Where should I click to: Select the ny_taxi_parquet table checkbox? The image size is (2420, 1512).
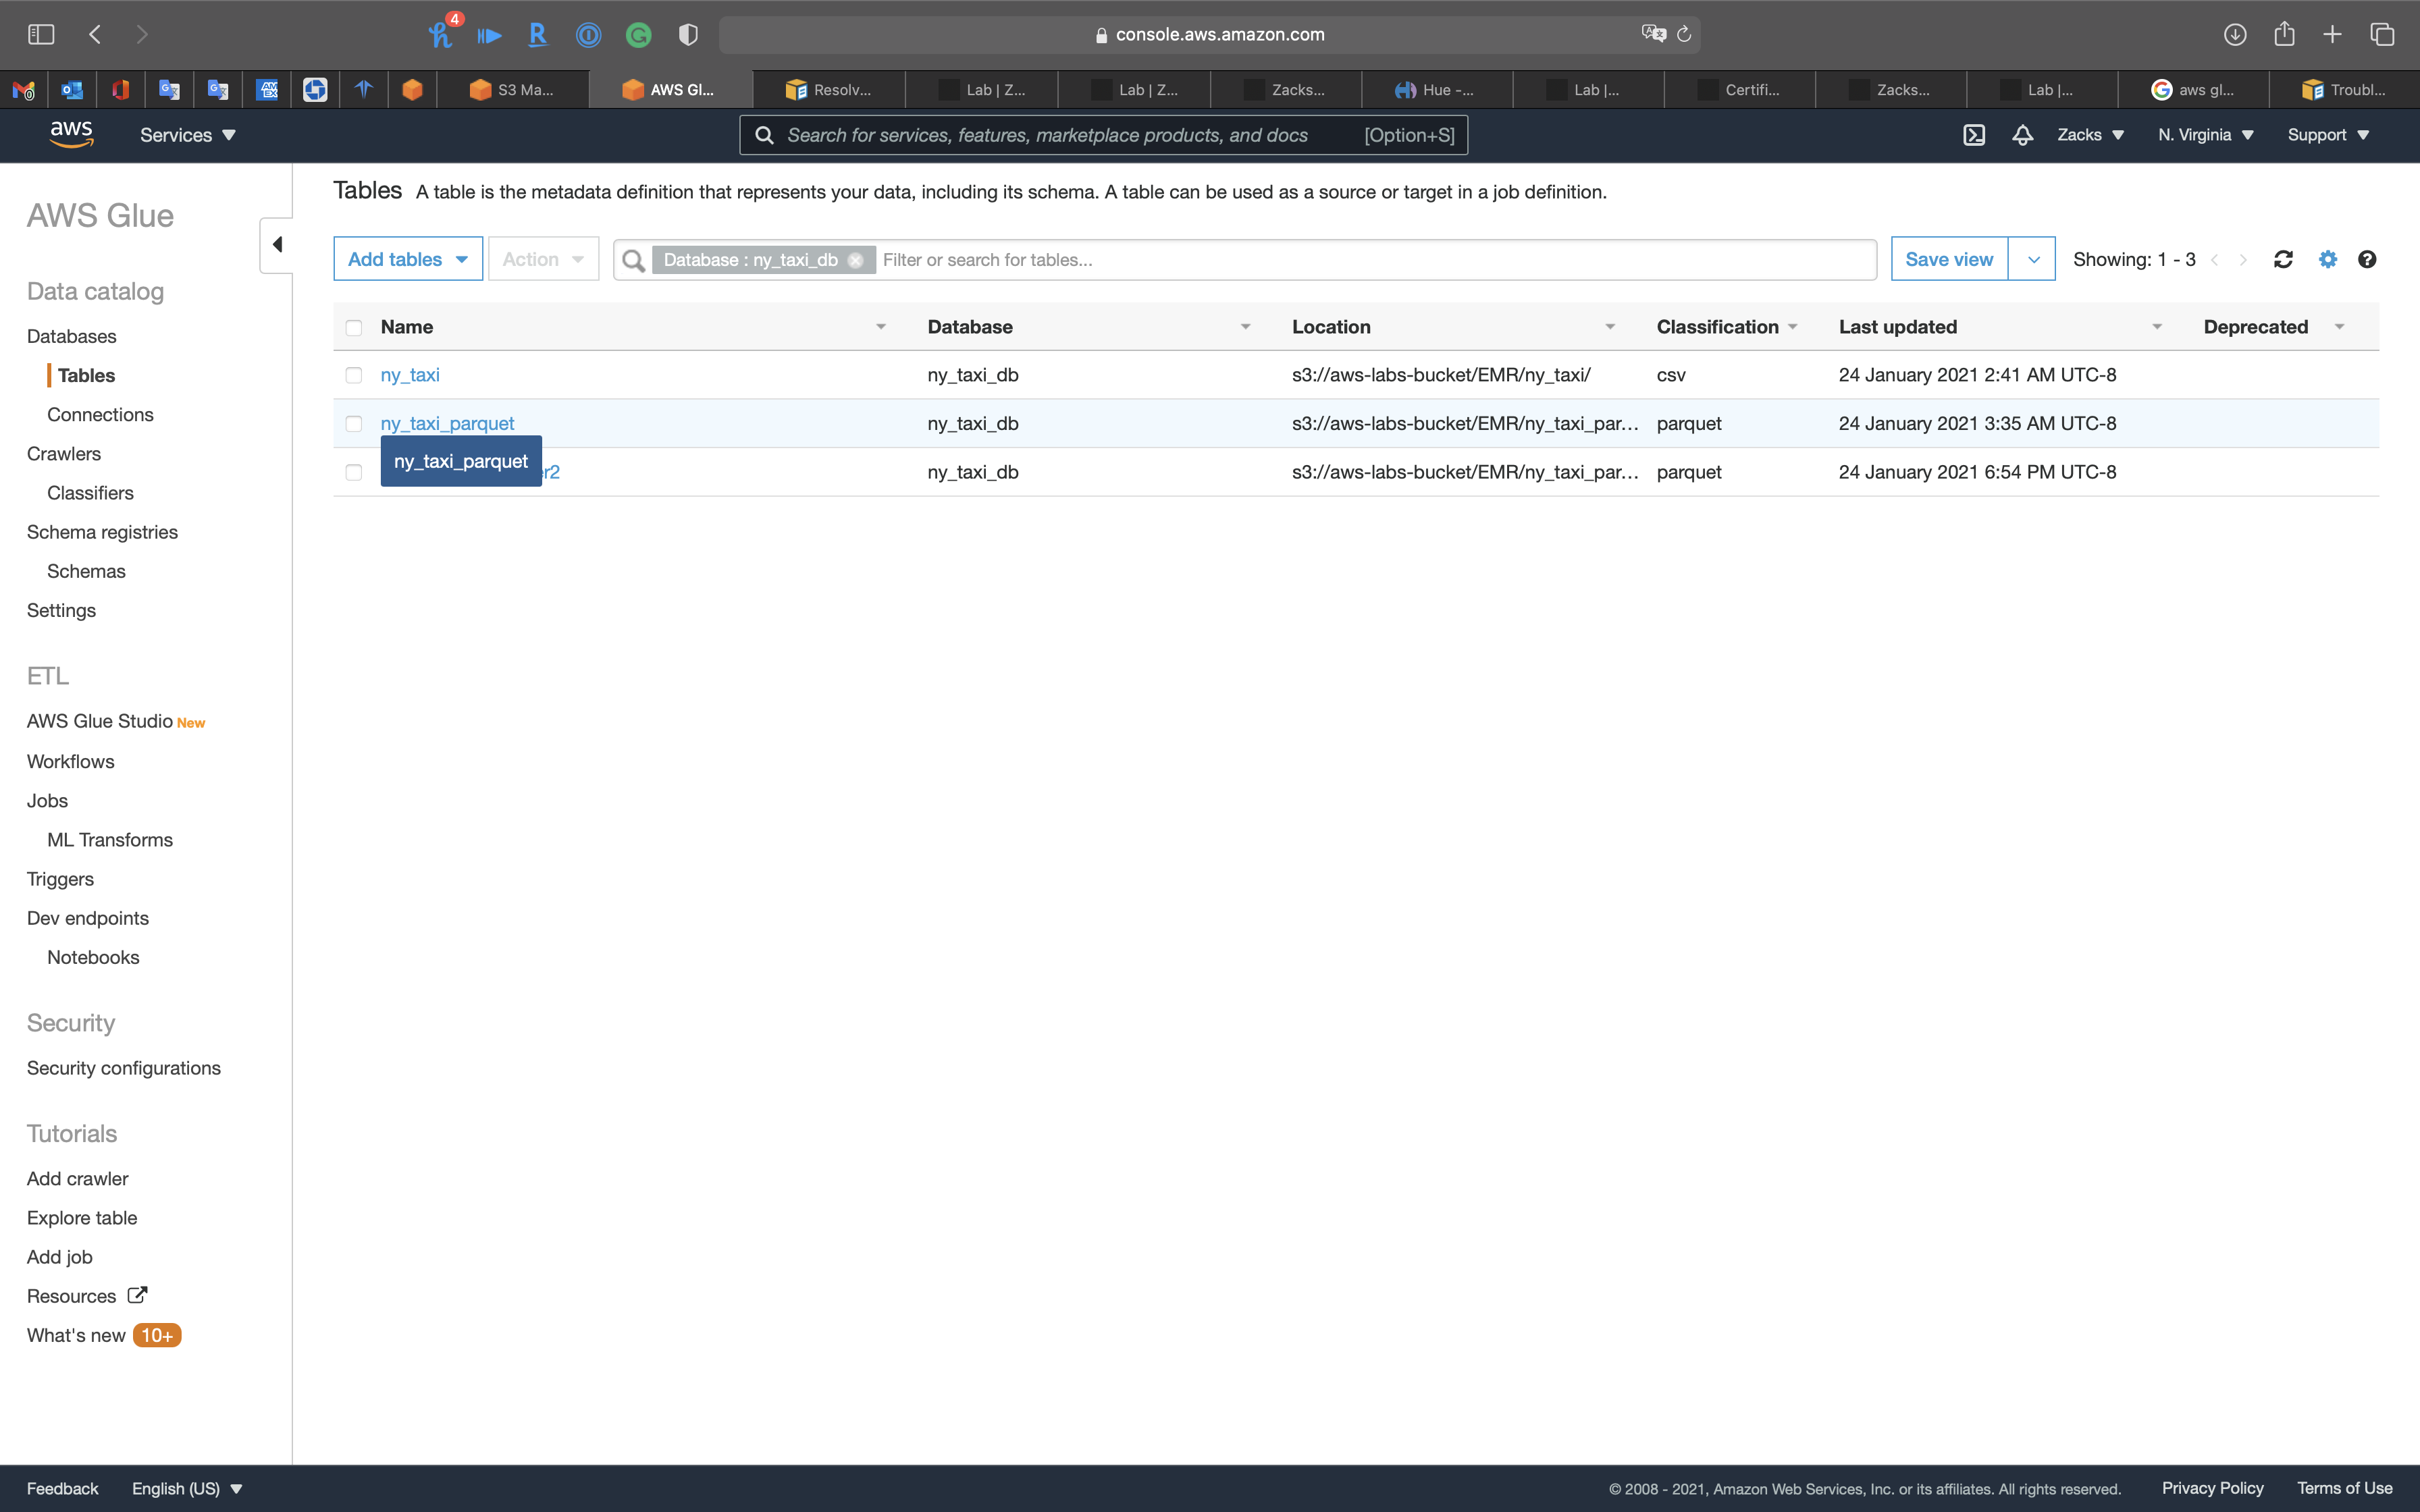coord(354,424)
